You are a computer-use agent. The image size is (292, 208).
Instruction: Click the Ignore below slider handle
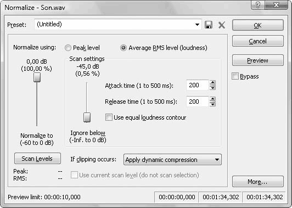(x=87, y=117)
